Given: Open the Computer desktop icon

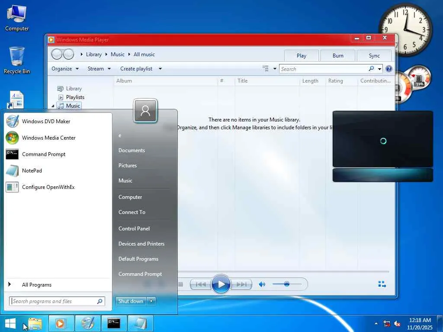Looking at the screenshot, I should (x=17, y=18).
